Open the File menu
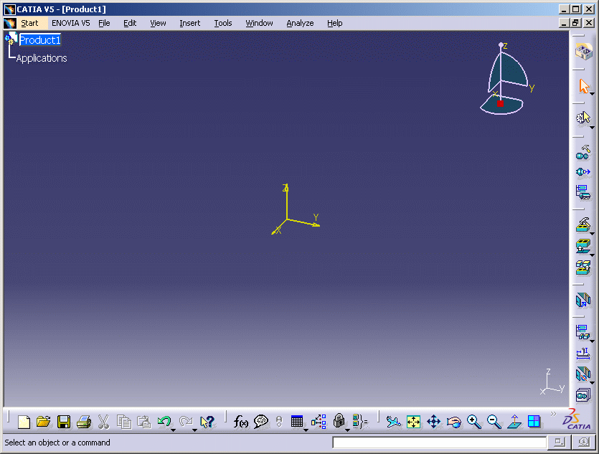This screenshot has width=599, height=454. (104, 23)
